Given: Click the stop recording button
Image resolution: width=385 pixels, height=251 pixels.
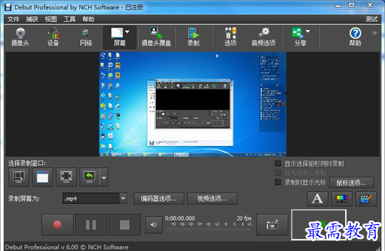Looking at the screenshot, I should [x=124, y=225].
